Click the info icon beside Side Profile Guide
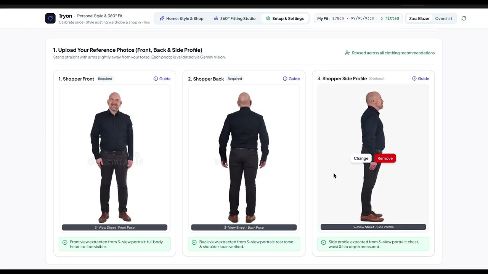The width and height of the screenshot is (488, 274). (x=414, y=79)
